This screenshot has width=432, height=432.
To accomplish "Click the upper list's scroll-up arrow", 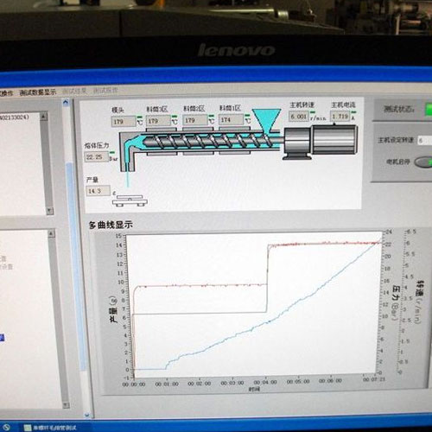I will (x=43, y=117).
